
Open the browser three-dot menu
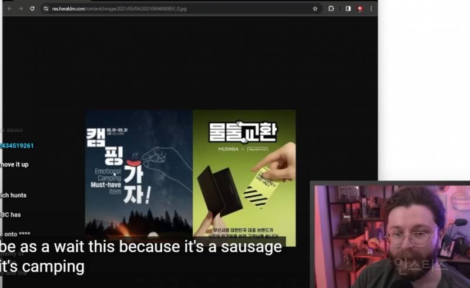point(371,9)
